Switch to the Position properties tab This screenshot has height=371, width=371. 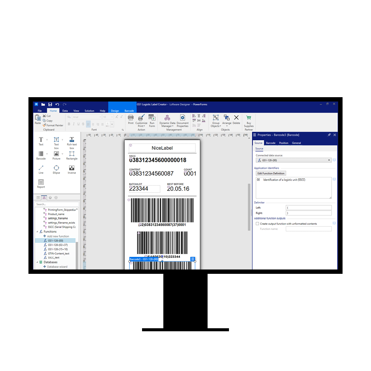[x=283, y=143]
